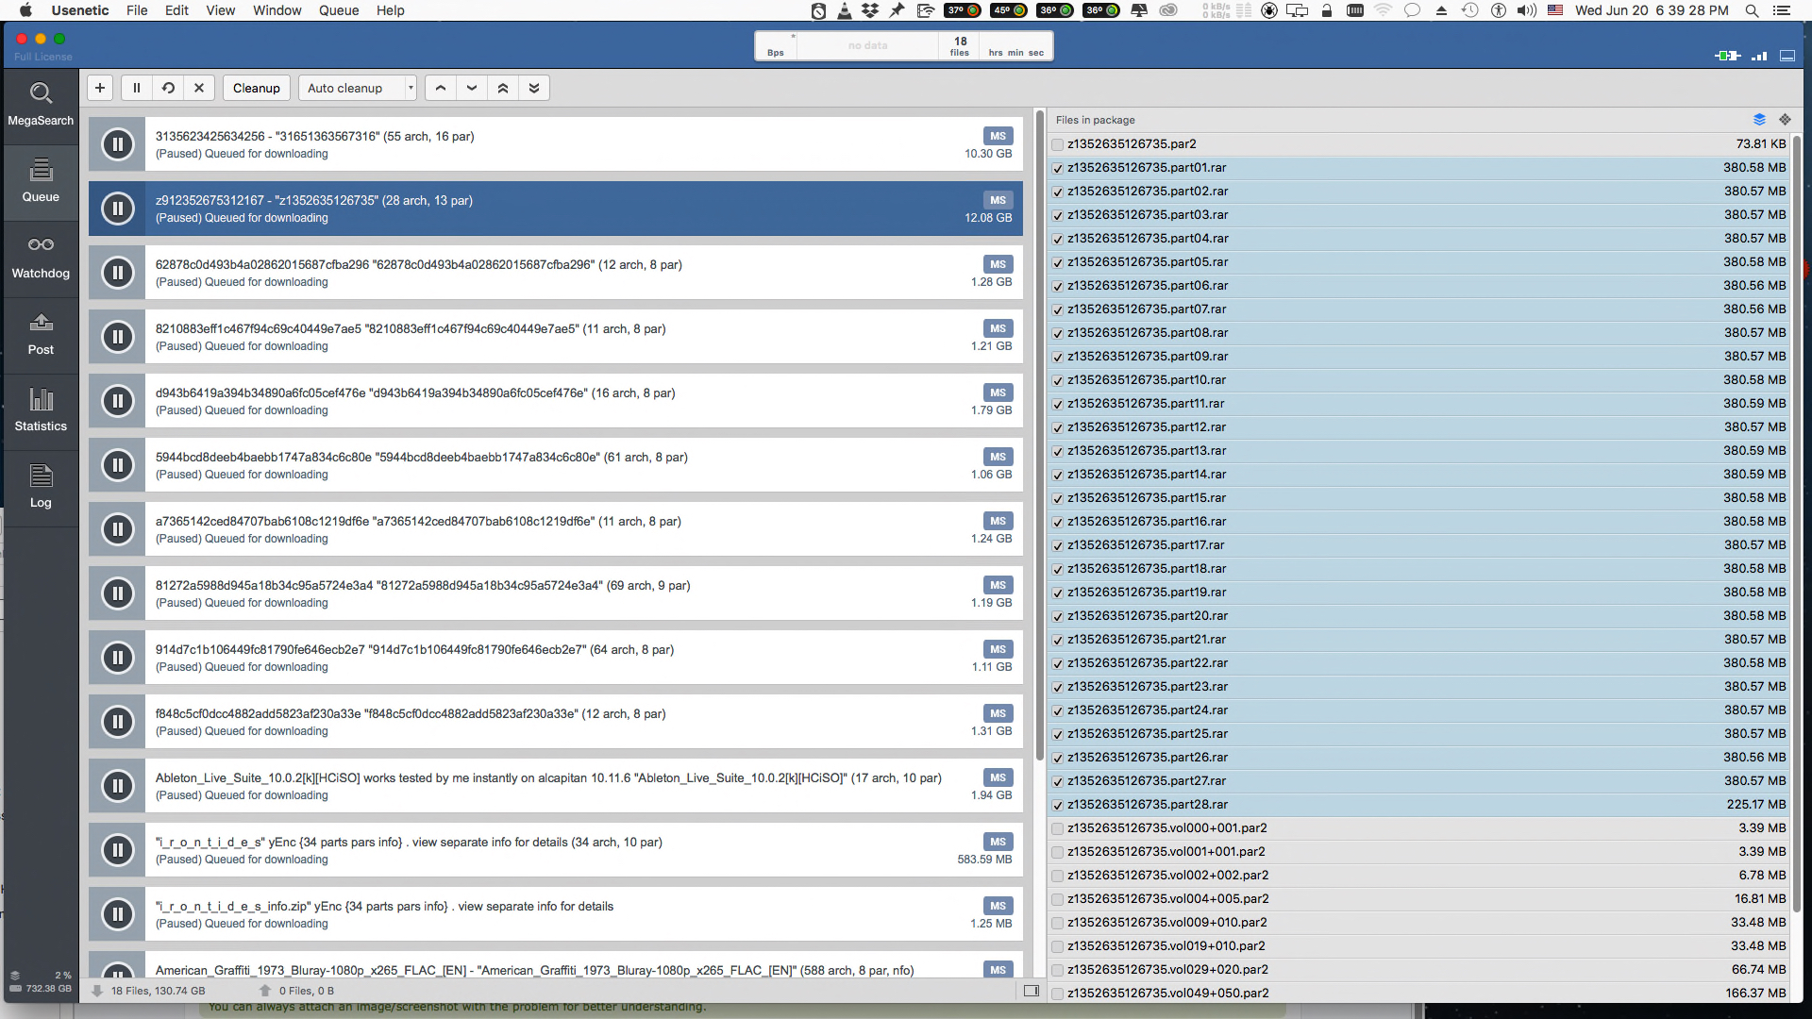The image size is (1812, 1019).
Task: Move selected item down one position
Action: 472,88
